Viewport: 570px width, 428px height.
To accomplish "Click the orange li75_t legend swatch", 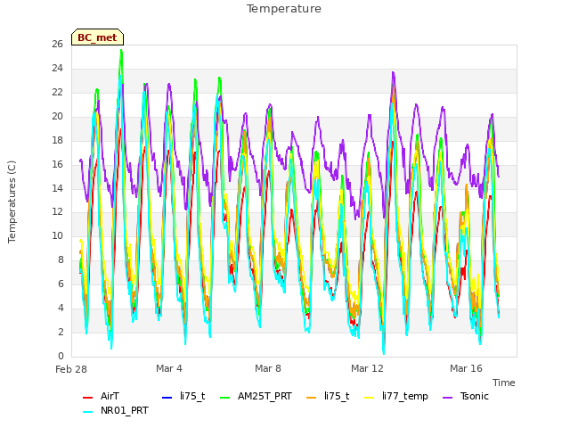I will 311,398.
